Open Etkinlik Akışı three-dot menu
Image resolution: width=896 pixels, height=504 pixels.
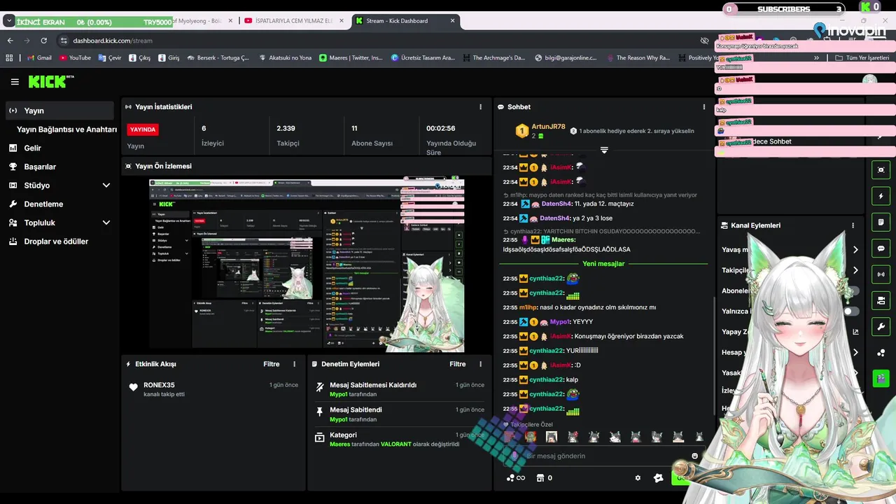(x=294, y=364)
